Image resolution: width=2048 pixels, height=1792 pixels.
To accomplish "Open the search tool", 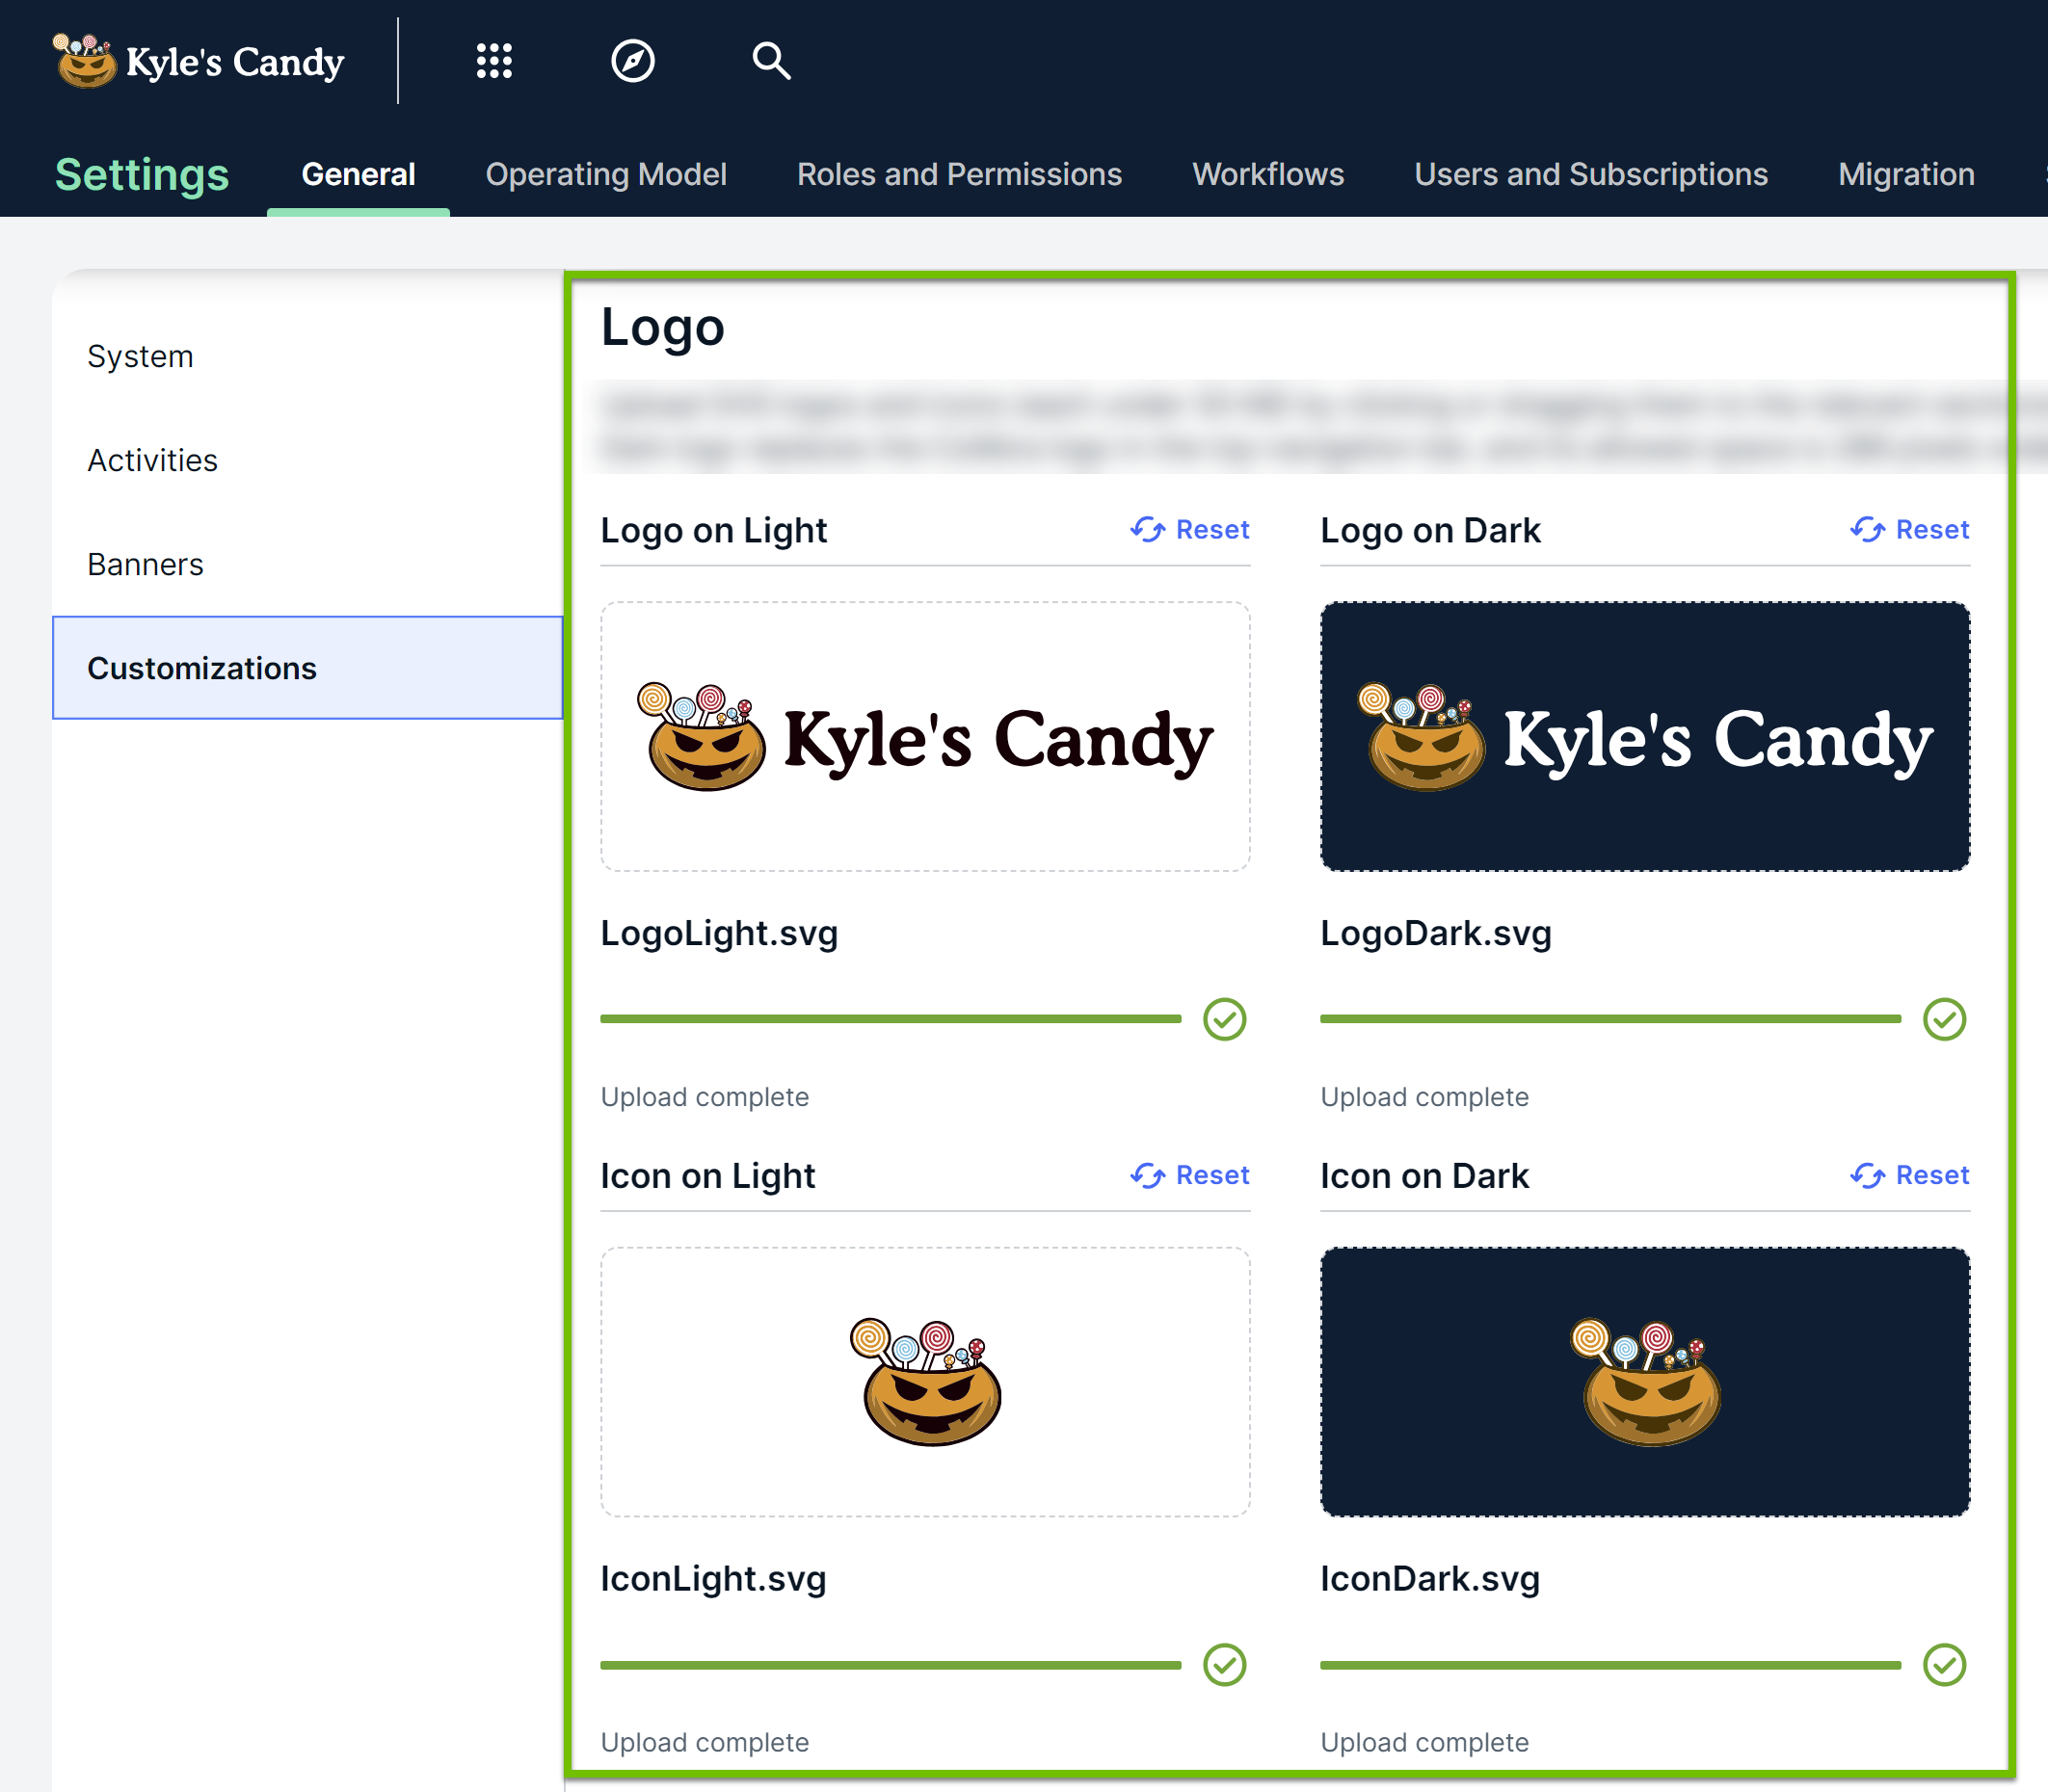I will [x=770, y=61].
